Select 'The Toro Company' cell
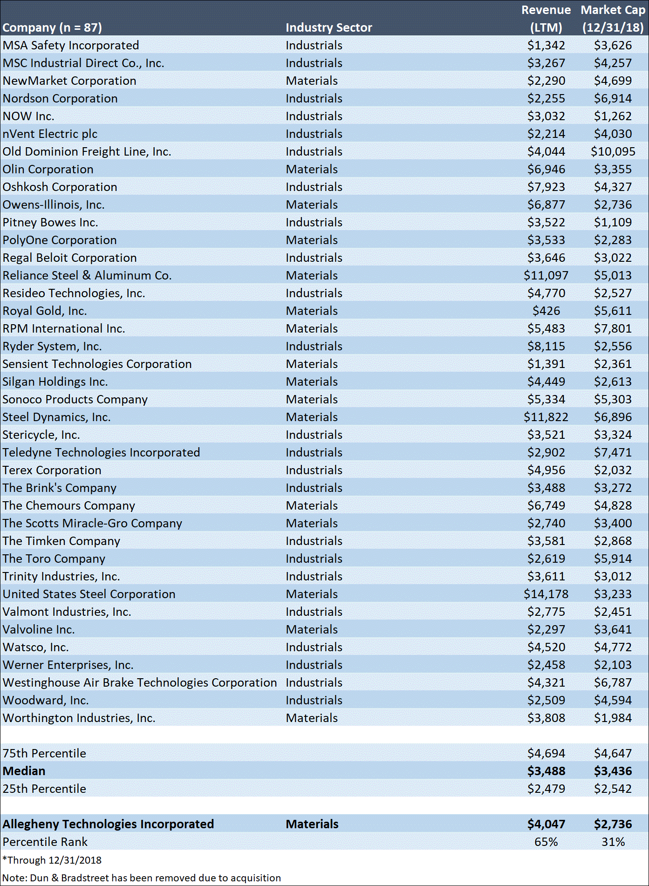Screen dimensions: 649x886 (54, 559)
